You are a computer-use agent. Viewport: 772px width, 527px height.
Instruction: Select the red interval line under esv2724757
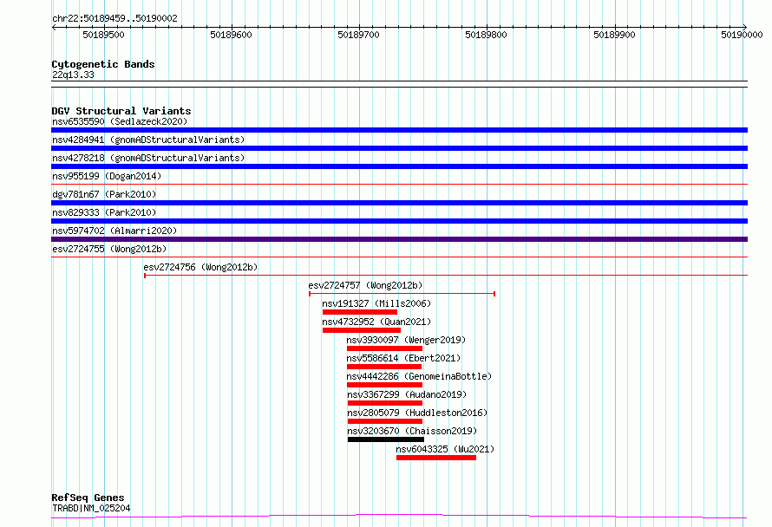click(x=402, y=294)
